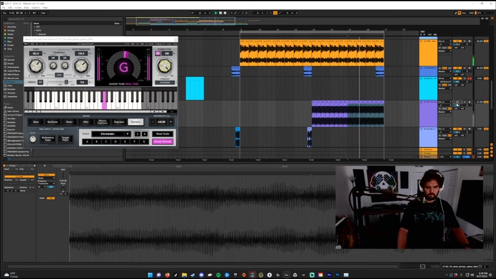Open the Edit menu
This screenshot has height=279, width=496.
click(10, 8)
